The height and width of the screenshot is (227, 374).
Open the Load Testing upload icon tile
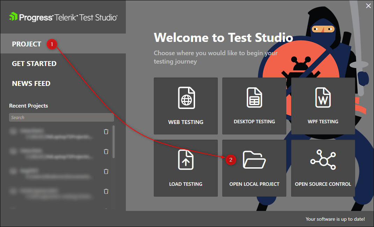(186, 160)
